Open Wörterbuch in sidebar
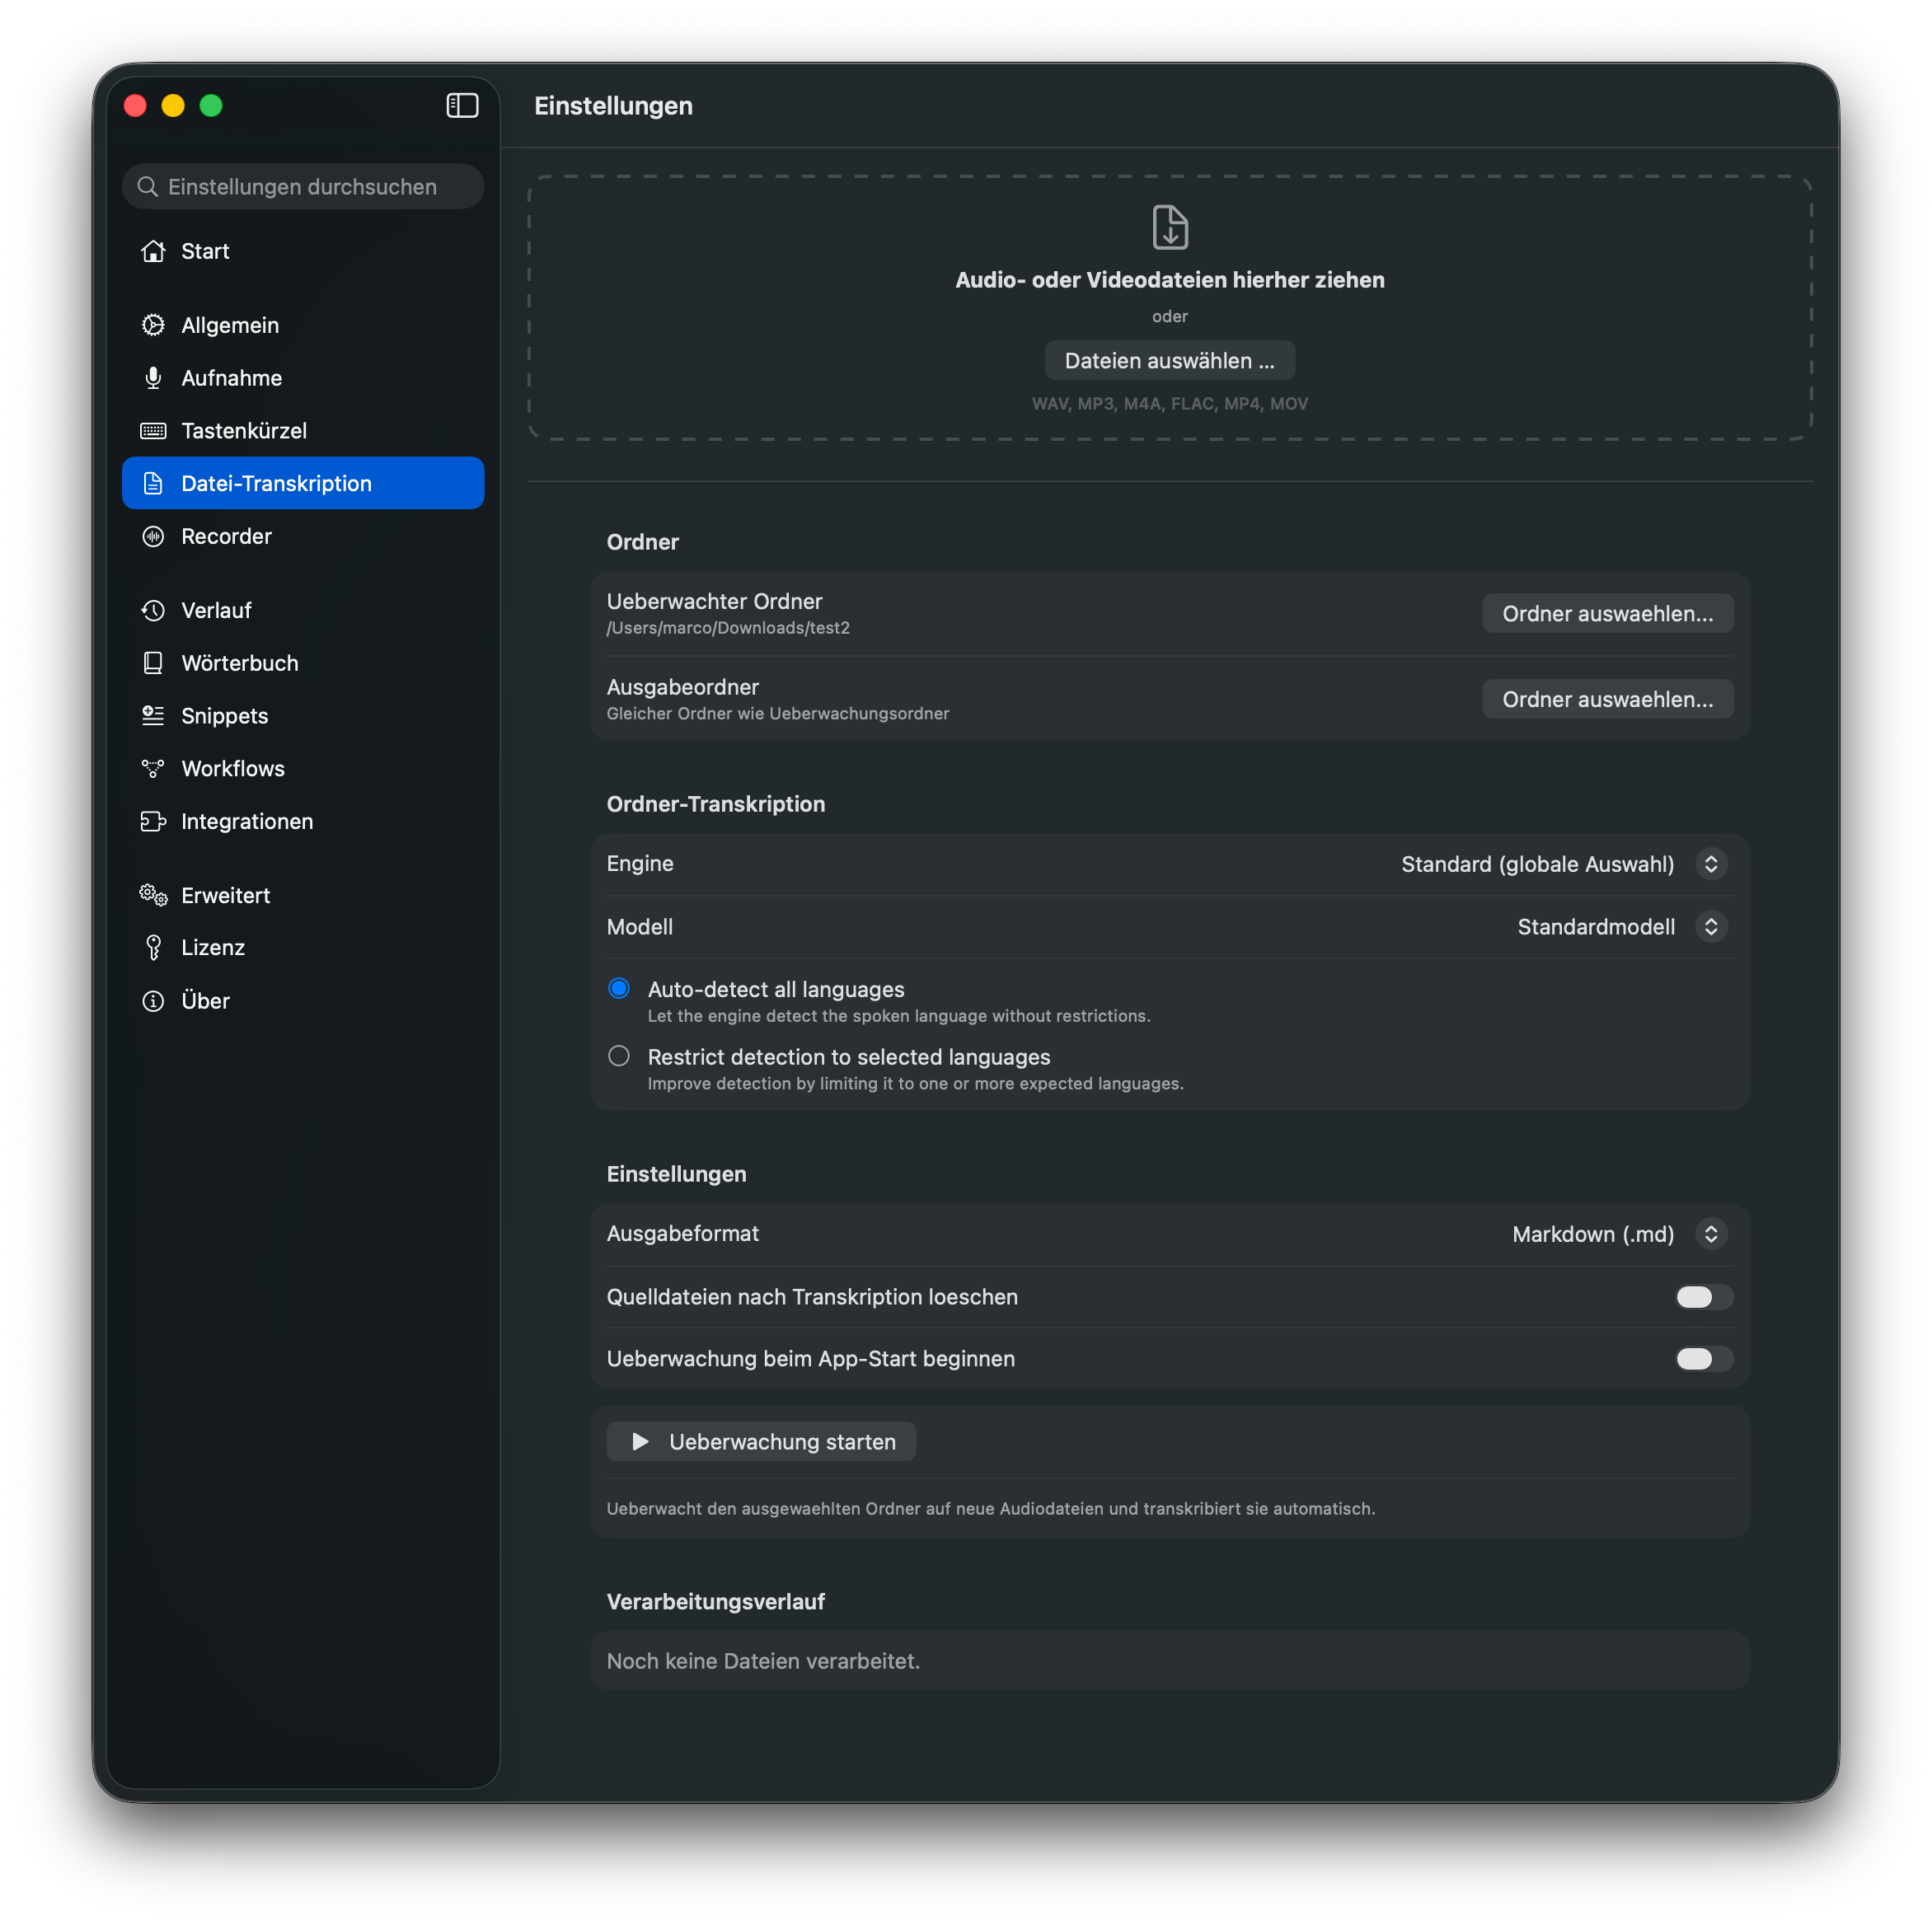Screen dimensions: 1932x1925 303,663
